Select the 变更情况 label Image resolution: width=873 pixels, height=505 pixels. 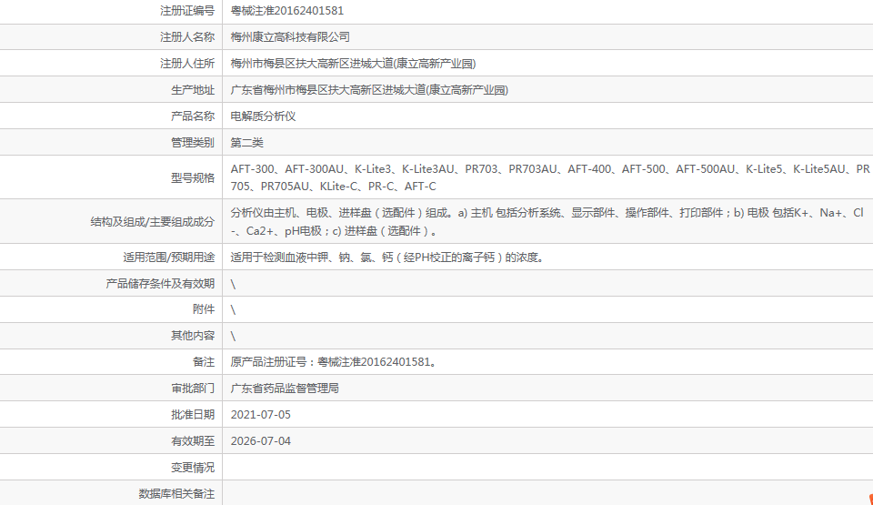click(193, 467)
